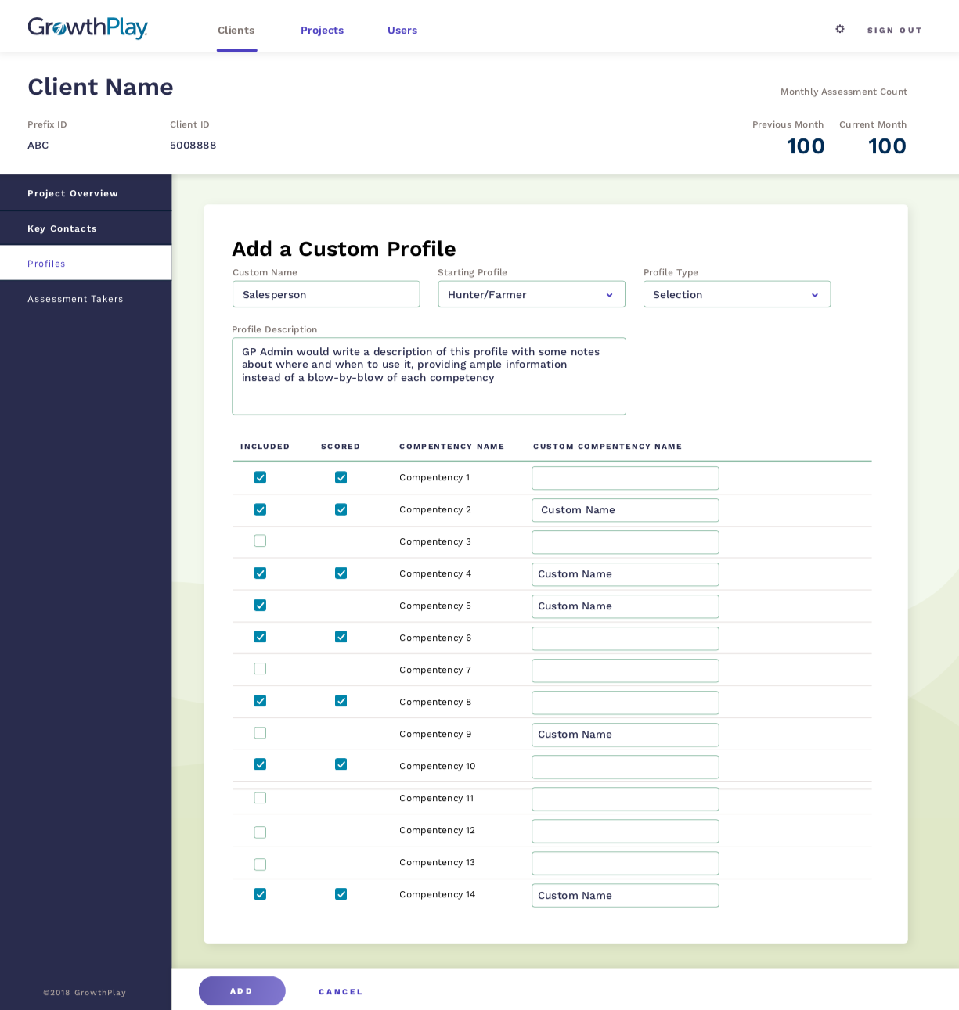Select Project Overview in sidebar

coord(85,193)
